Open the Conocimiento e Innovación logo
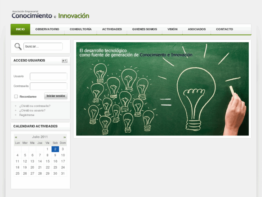Image resolution: width=262 pixels, height=197 pixels. [50, 14]
